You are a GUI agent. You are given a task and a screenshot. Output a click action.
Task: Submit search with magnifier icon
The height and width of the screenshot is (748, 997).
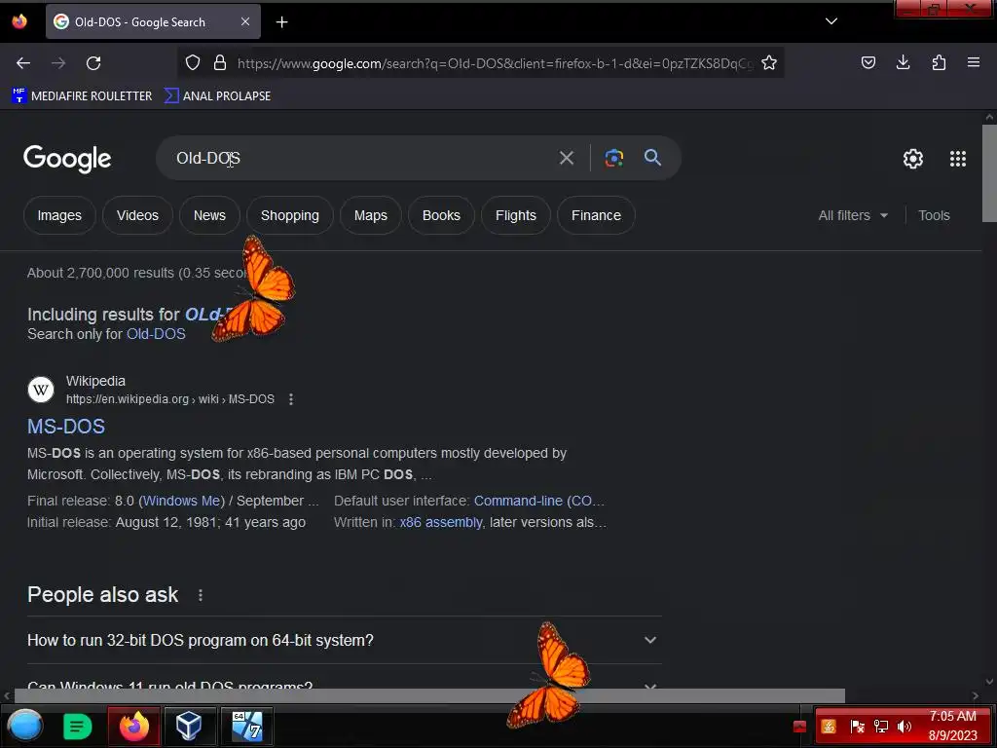[x=652, y=157]
